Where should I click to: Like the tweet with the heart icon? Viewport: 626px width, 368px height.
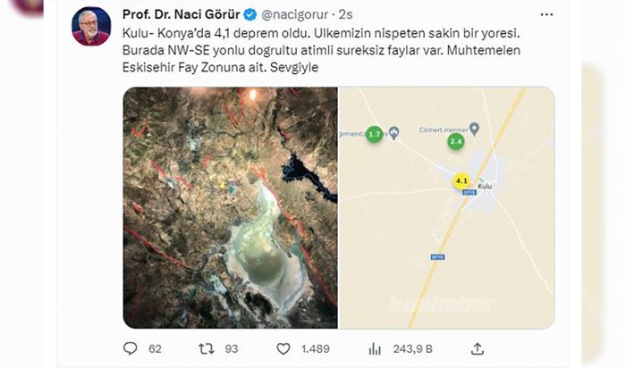(x=283, y=349)
